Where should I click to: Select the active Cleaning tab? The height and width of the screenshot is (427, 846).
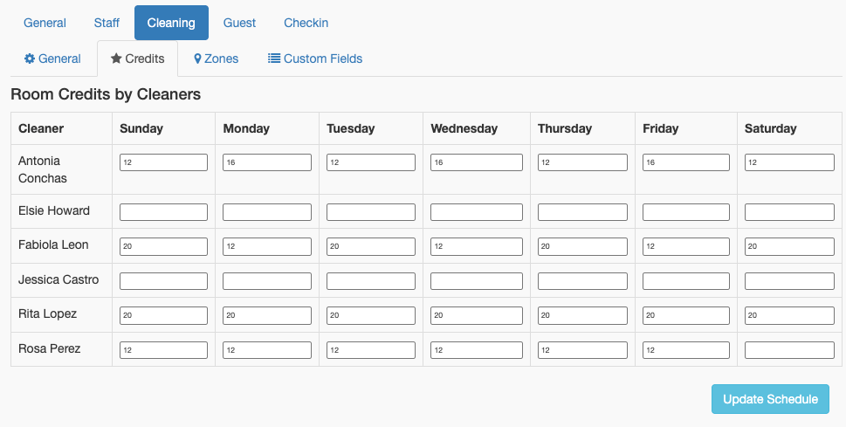click(171, 23)
